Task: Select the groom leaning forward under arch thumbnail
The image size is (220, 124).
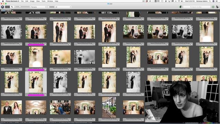Action: point(182,57)
